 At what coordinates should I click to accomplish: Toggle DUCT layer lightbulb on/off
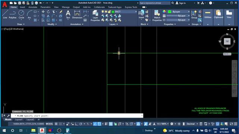tap(103, 12)
